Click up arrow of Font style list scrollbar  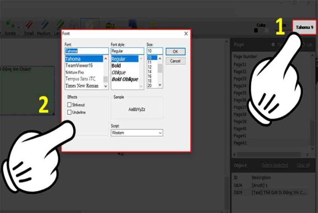pos(141,58)
